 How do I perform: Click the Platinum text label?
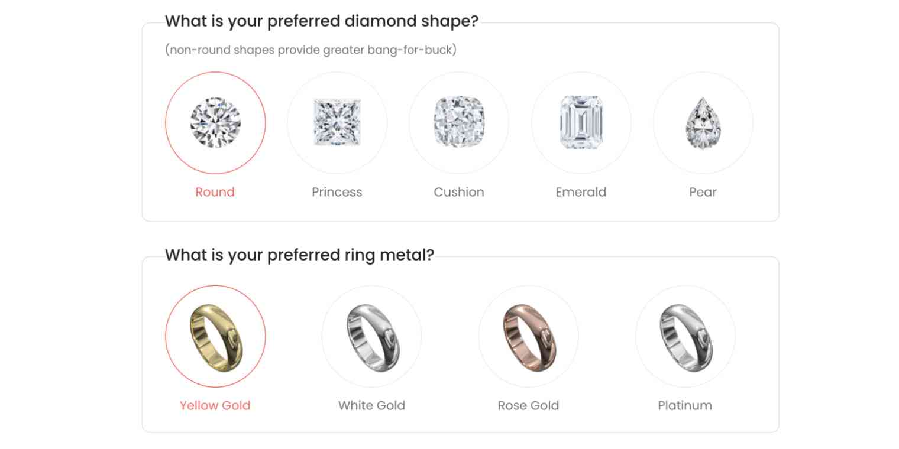685,405
